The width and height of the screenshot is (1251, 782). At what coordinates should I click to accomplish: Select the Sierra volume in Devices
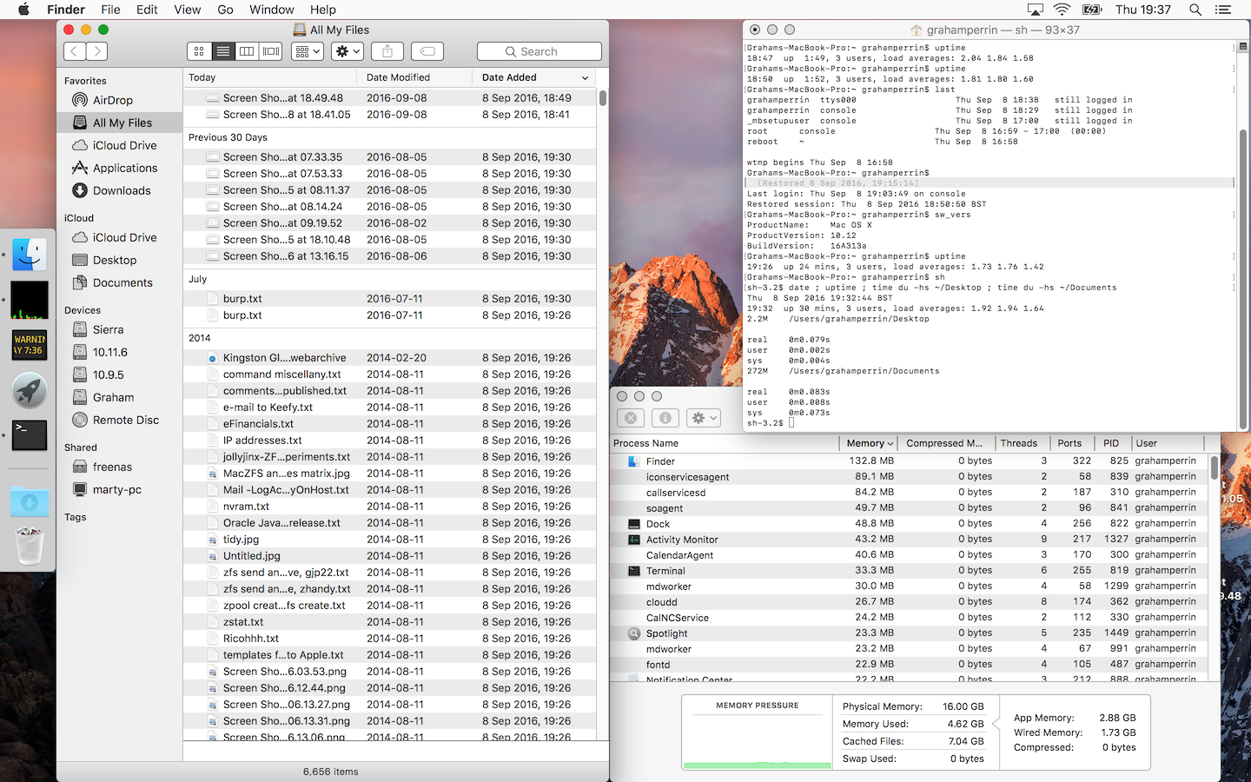(120, 329)
